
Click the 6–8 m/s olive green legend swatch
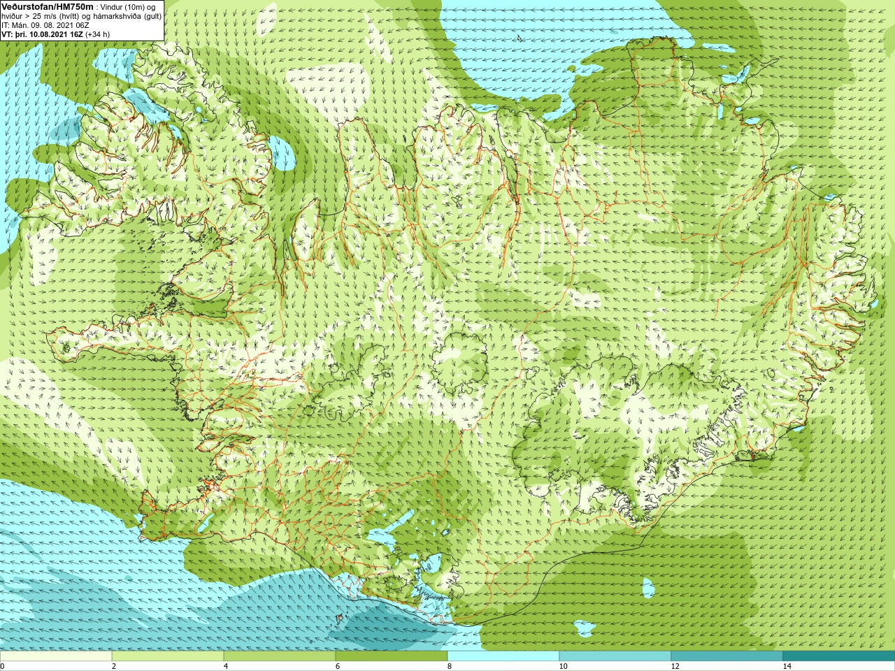[392, 656]
